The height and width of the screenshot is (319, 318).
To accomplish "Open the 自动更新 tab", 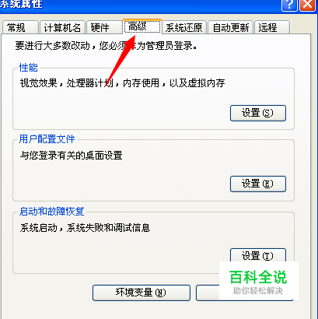I will pyautogui.click(x=231, y=27).
